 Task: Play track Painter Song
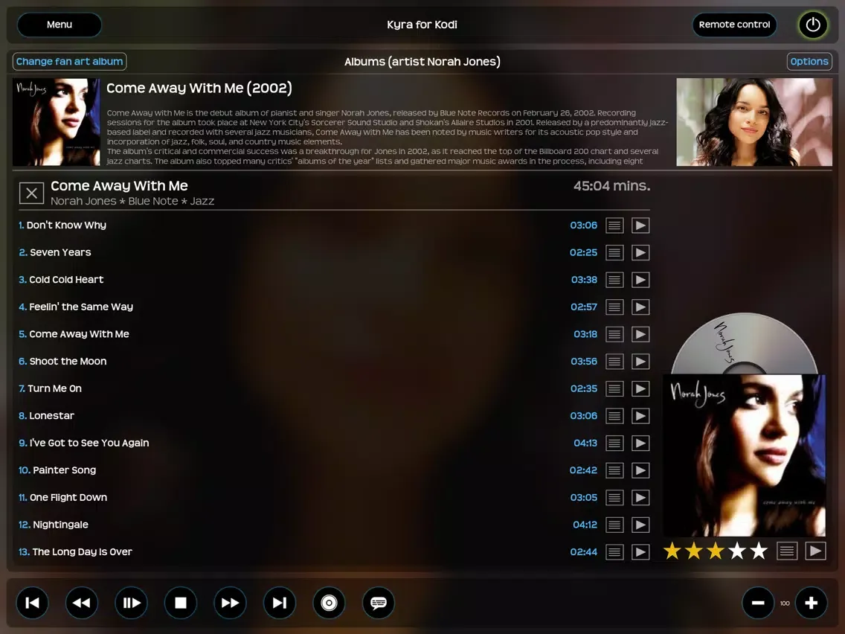pyautogui.click(x=640, y=470)
